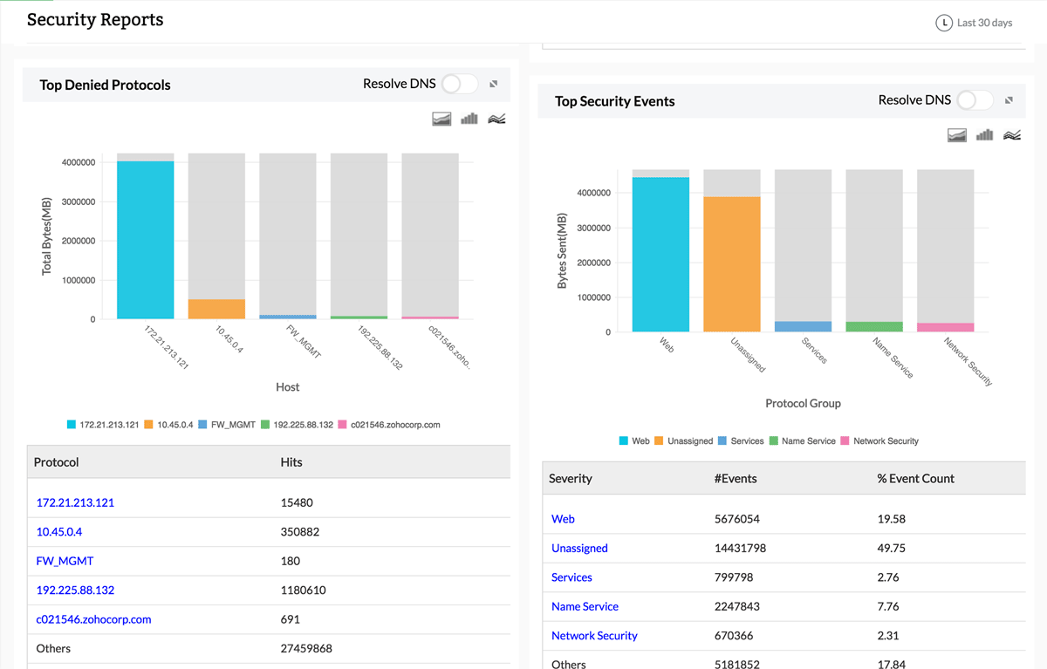Select bar chart view for Top Denied Protocols

click(x=469, y=119)
